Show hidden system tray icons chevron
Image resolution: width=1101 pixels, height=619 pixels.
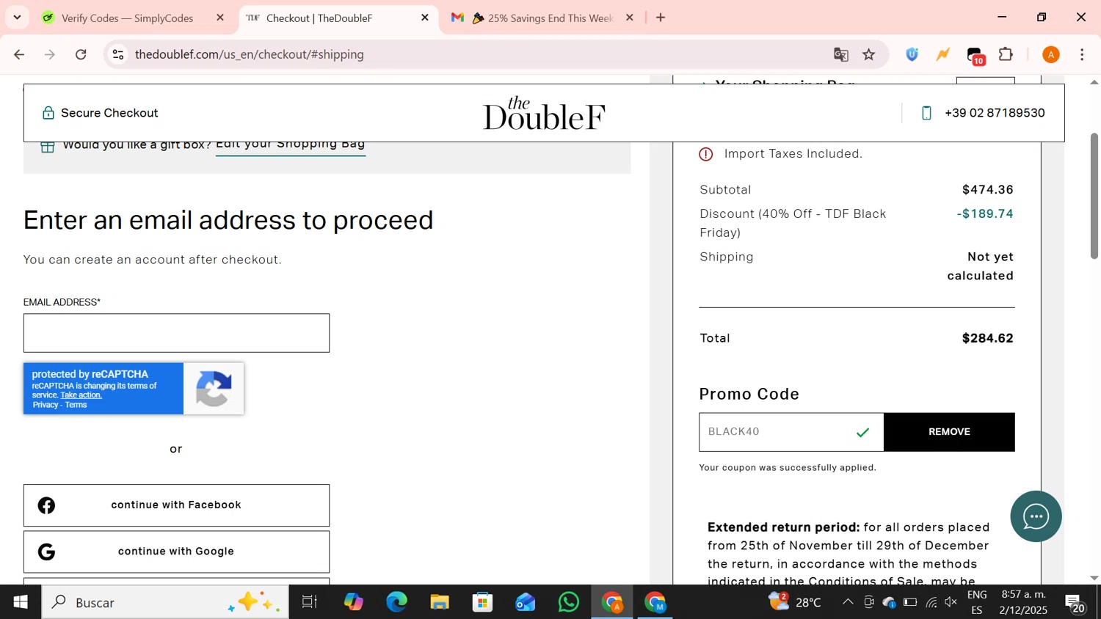(x=848, y=602)
